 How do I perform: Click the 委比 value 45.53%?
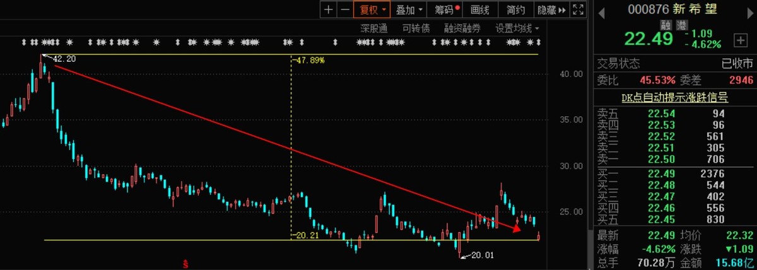(x=658, y=80)
